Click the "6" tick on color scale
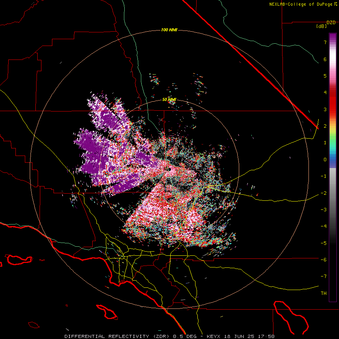The width and height of the screenshot is (339, 339). click(x=325, y=59)
